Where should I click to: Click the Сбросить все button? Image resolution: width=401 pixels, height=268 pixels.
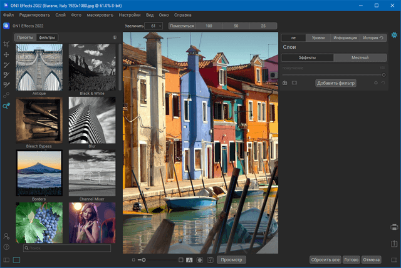pos(325,259)
